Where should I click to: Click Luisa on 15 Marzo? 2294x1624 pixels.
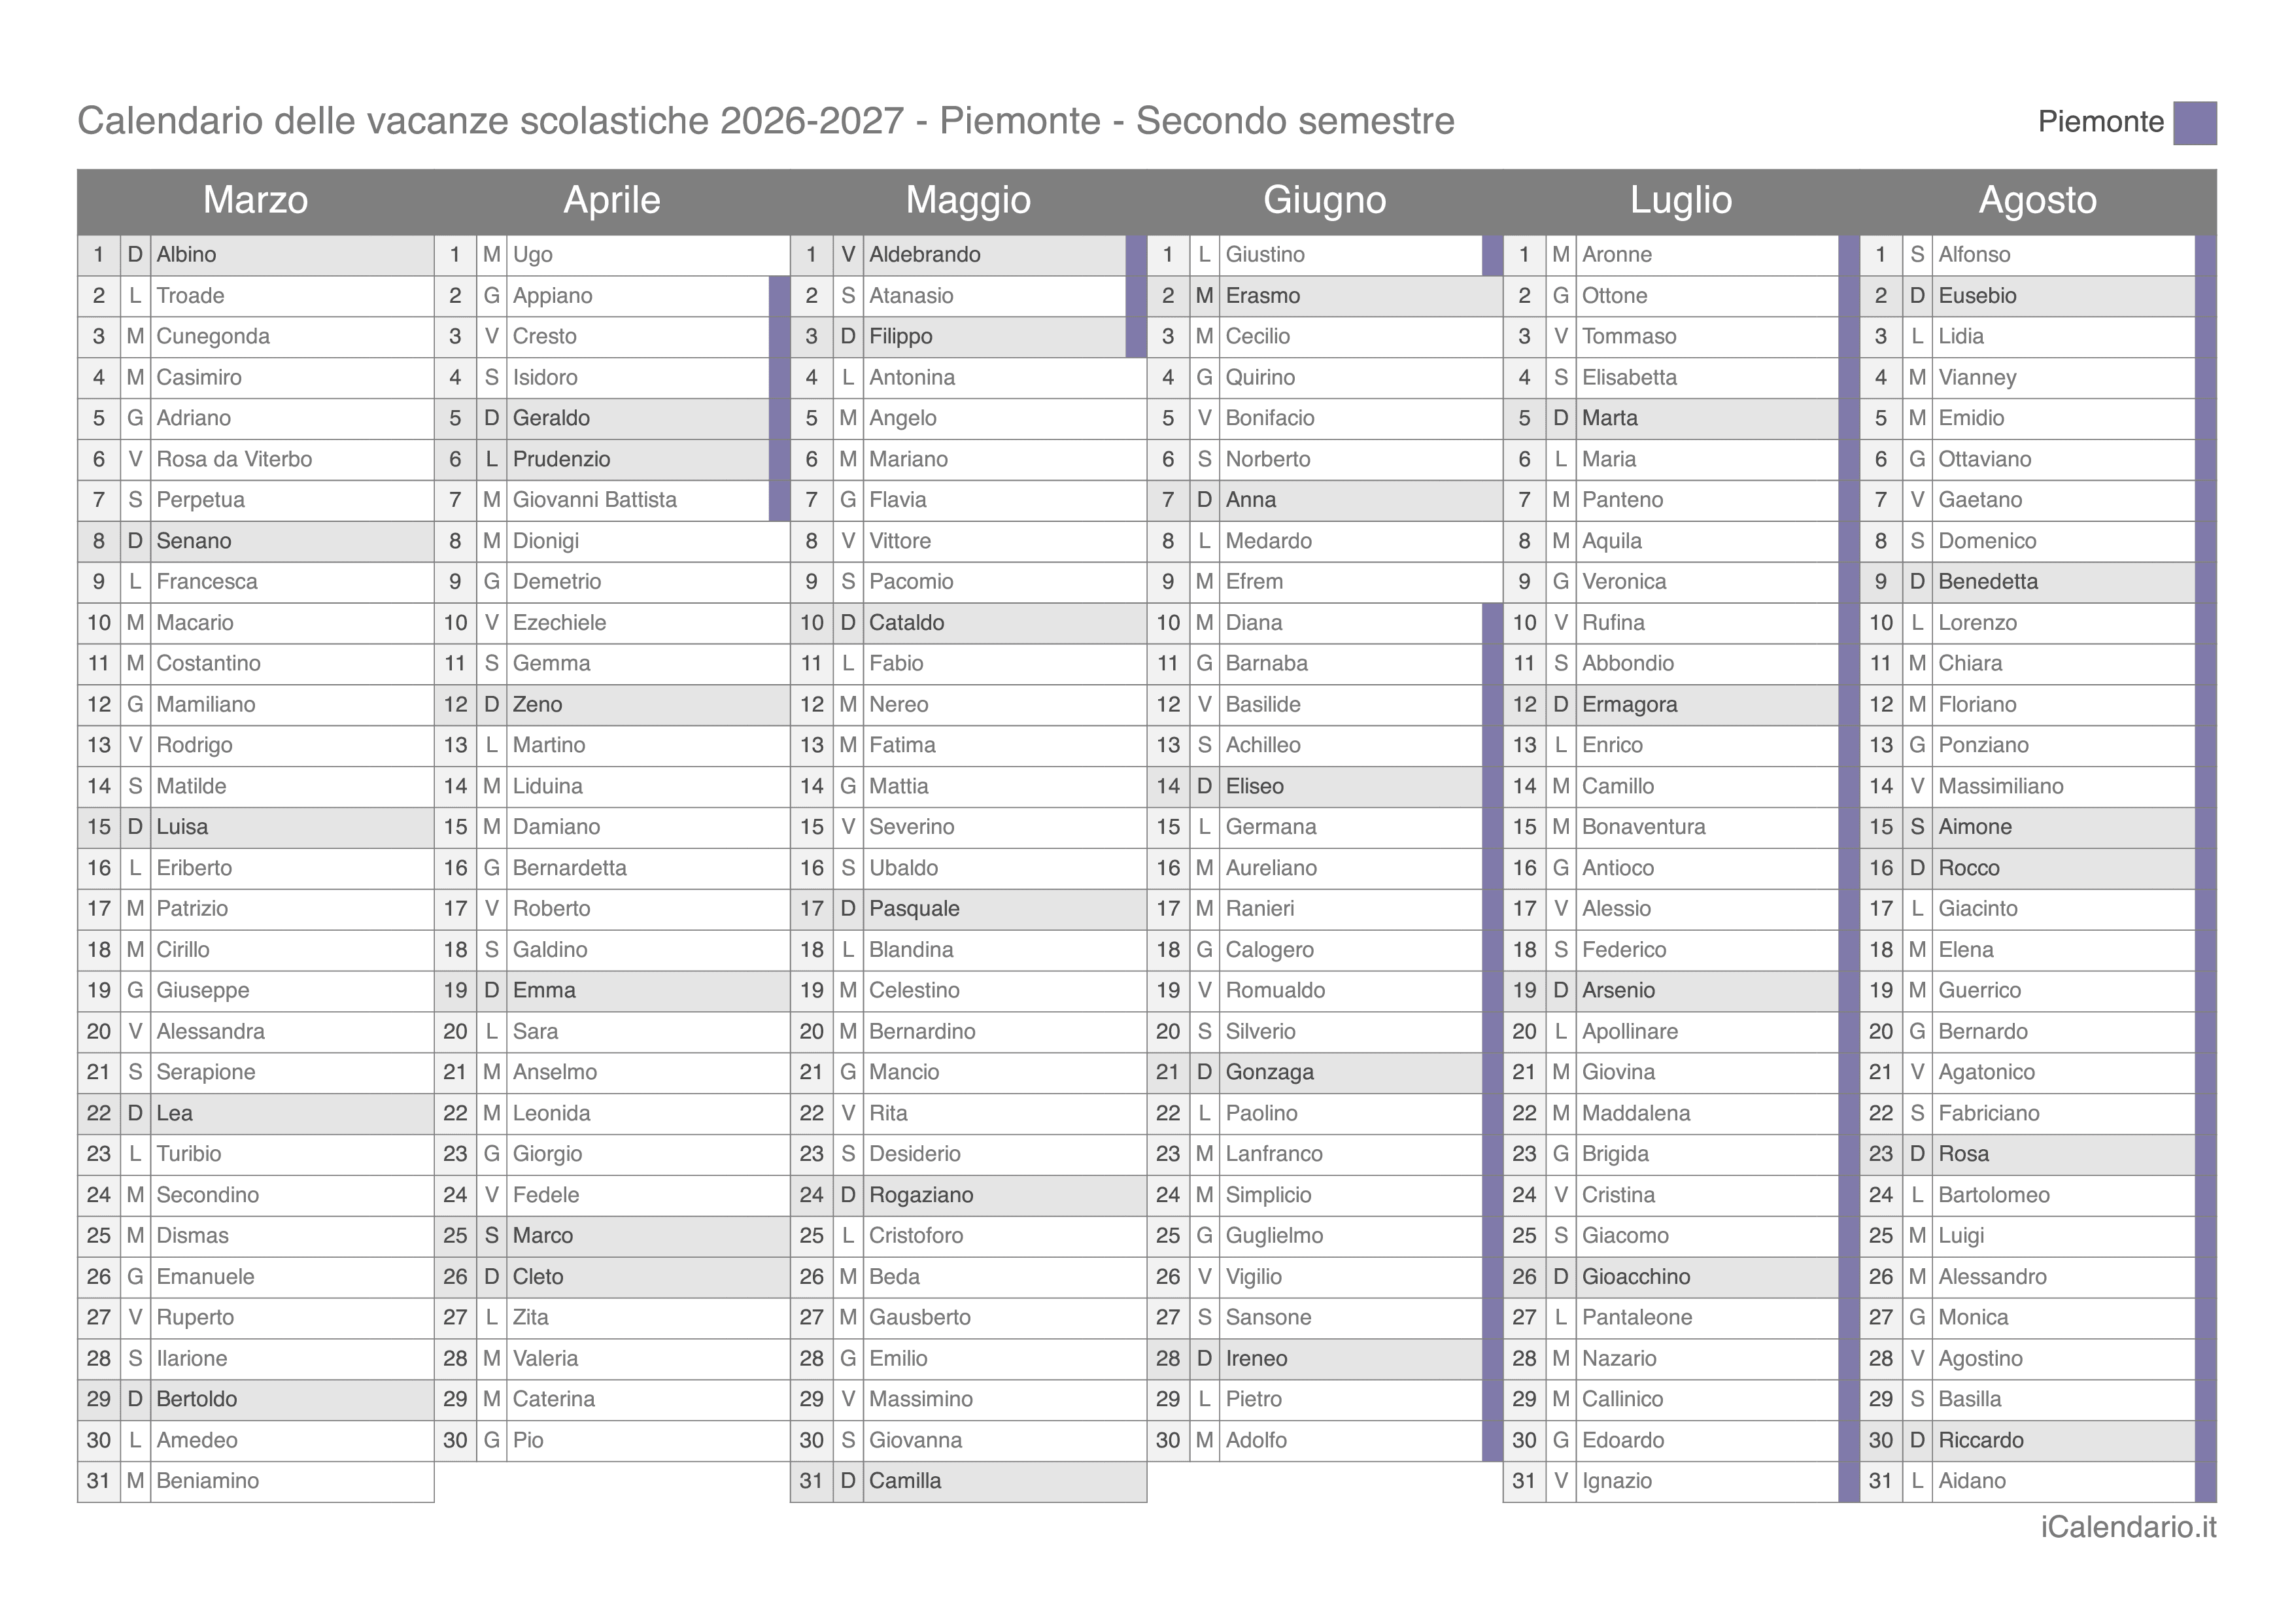(x=182, y=827)
